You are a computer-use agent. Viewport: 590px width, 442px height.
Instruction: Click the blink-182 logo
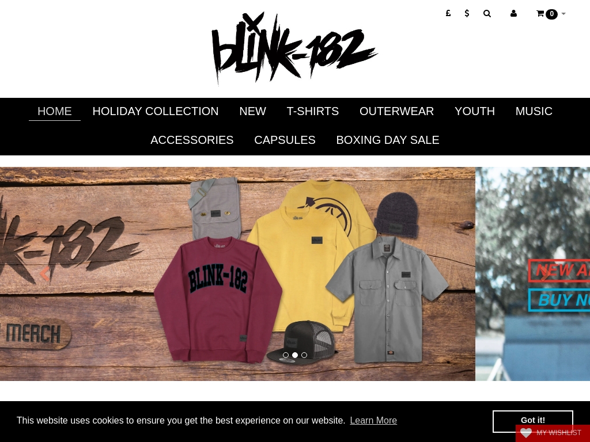[294, 48]
